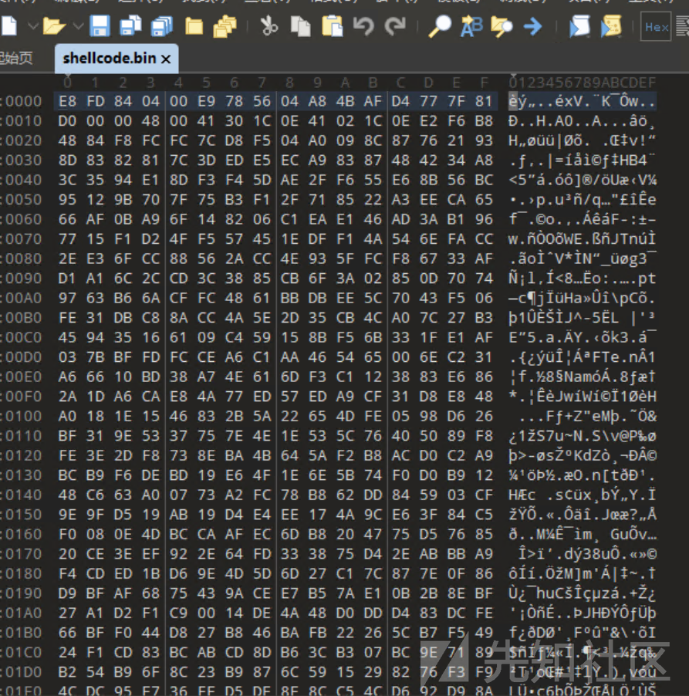
Task: Toggle the Hex edit-as button
Action: (656, 27)
